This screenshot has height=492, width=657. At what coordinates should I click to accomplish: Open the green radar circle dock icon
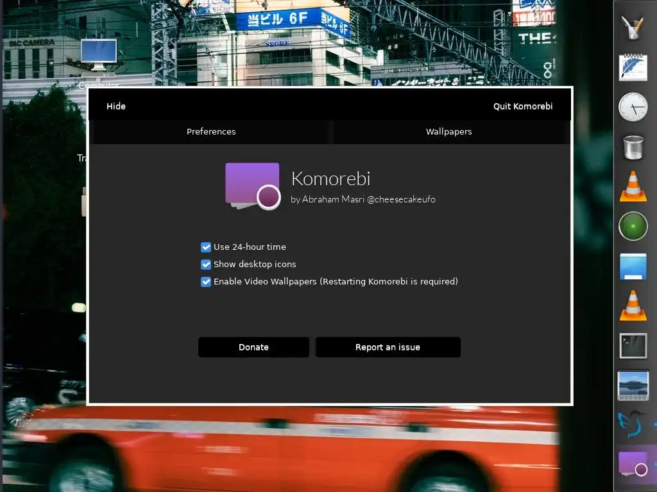pos(633,226)
